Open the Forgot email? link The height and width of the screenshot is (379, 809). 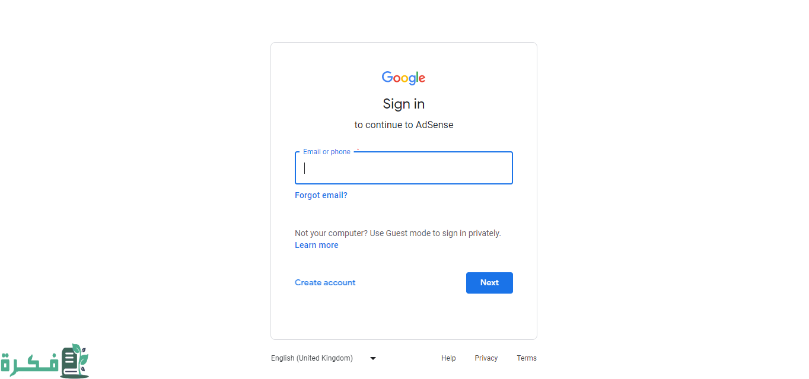[321, 195]
